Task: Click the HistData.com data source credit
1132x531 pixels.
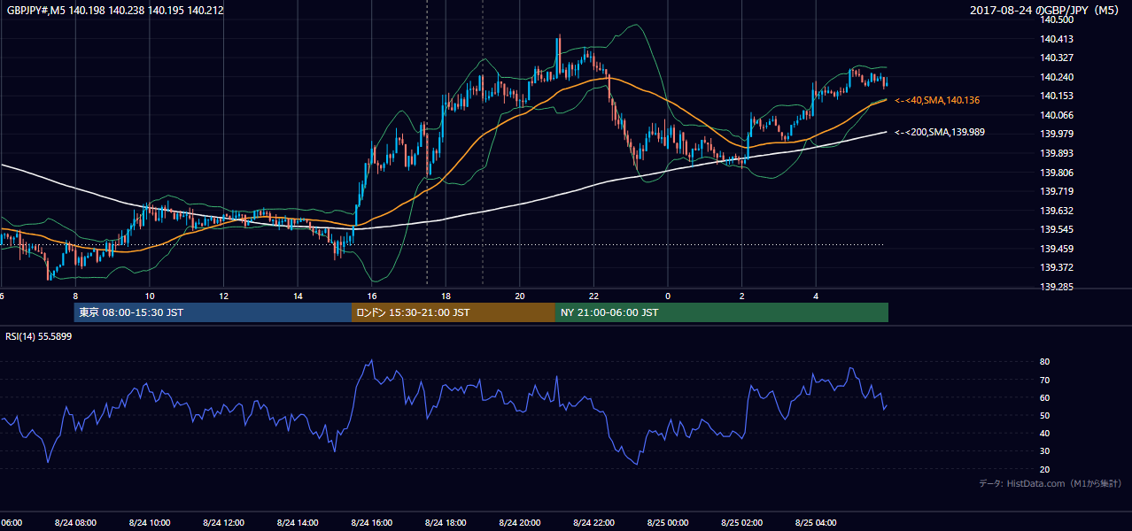Action: click(1051, 483)
